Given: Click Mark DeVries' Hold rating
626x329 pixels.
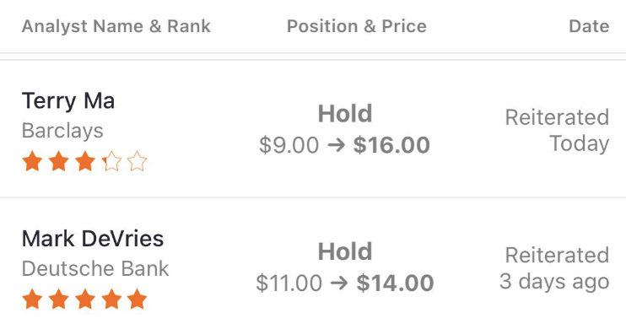Looking at the screenshot, I should (345, 252).
